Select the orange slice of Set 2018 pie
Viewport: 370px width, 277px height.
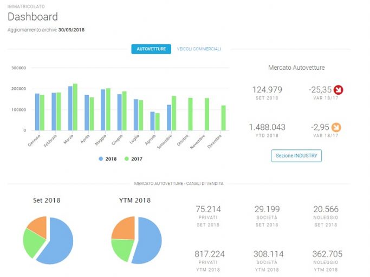pyautogui.click(x=39, y=226)
